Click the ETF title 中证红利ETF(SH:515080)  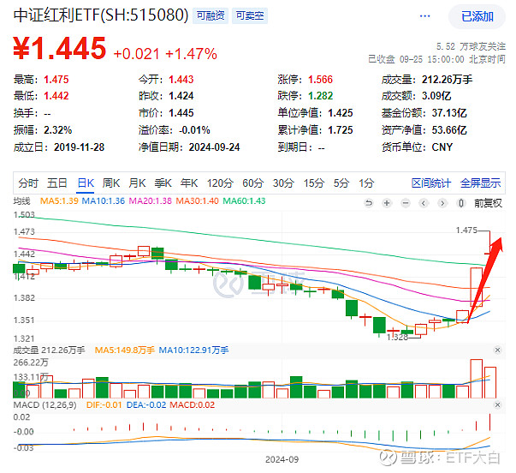coord(101,15)
